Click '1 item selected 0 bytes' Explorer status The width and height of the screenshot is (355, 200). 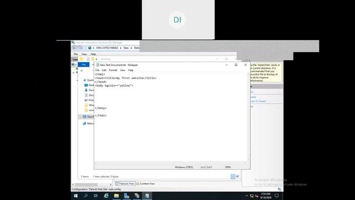105,177
